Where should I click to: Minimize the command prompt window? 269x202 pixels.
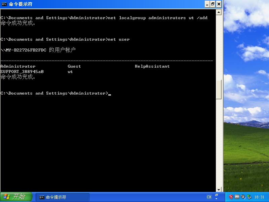point(207,4)
